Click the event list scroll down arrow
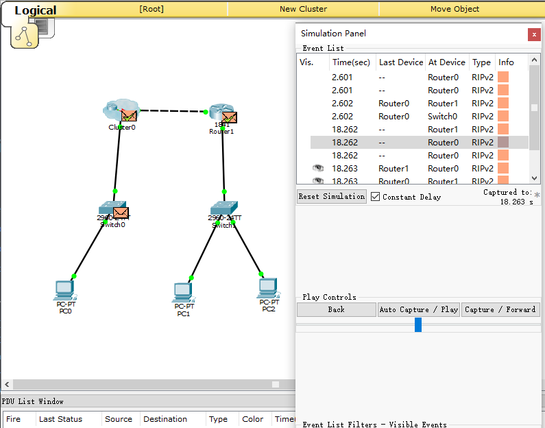 pos(534,178)
